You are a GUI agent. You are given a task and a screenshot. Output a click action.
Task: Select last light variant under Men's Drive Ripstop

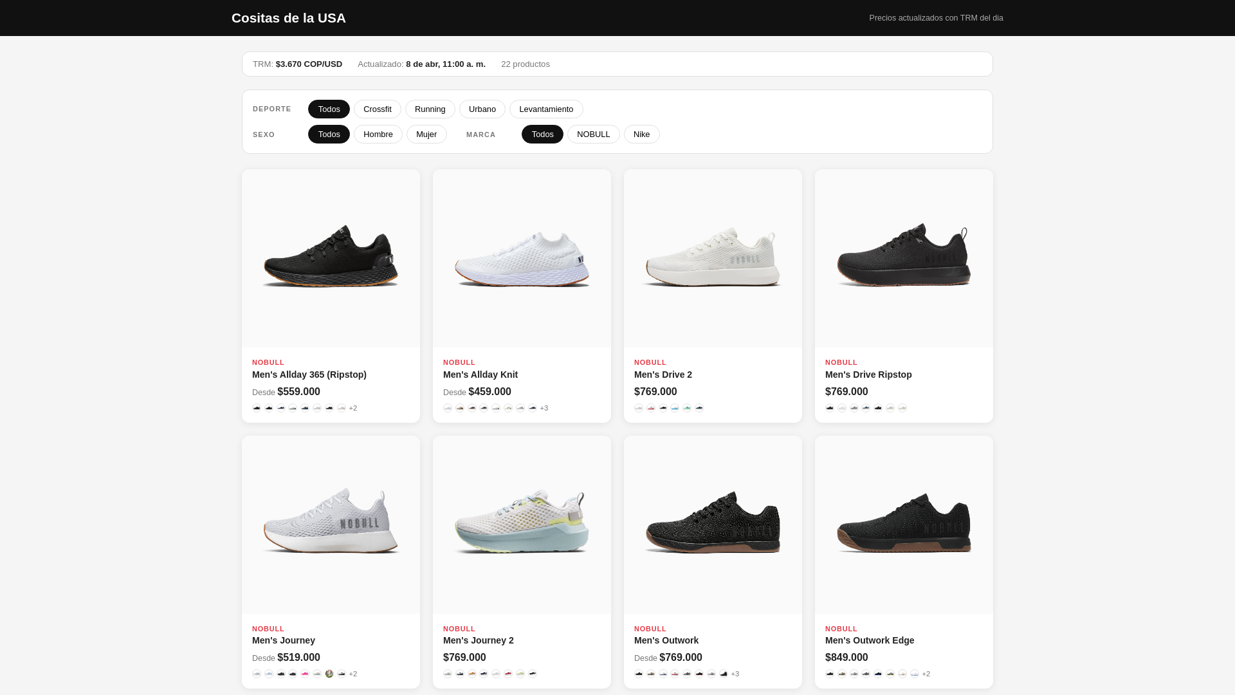(x=902, y=408)
